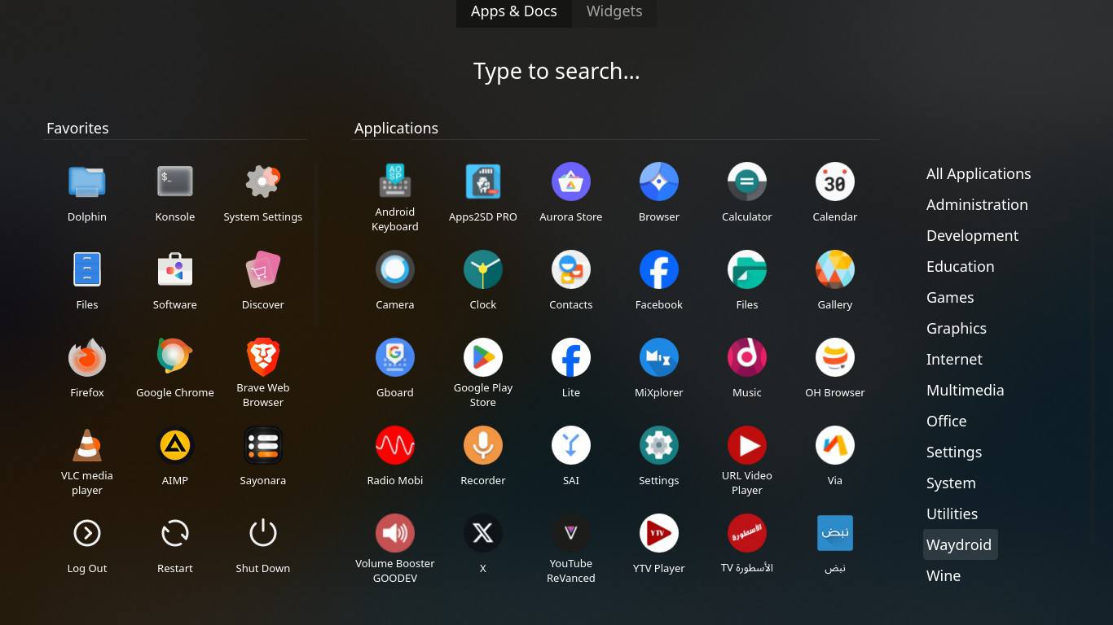The height and width of the screenshot is (625, 1113).
Task: Launch URL Video Player
Action: [747, 445]
